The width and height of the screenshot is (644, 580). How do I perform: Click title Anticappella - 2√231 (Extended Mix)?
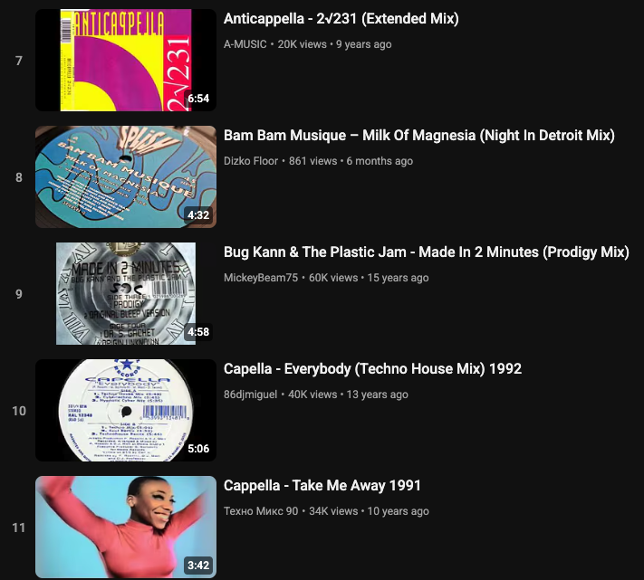click(x=341, y=19)
